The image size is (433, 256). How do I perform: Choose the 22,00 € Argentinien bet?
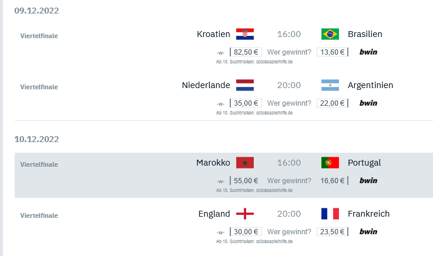tap(333, 103)
